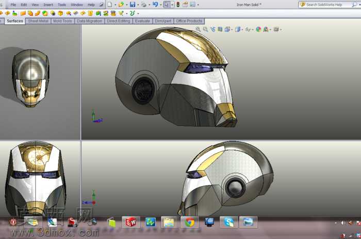Switch to the Evaluate tab
This screenshot has height=239, width=361.
[x=142, y=21]
